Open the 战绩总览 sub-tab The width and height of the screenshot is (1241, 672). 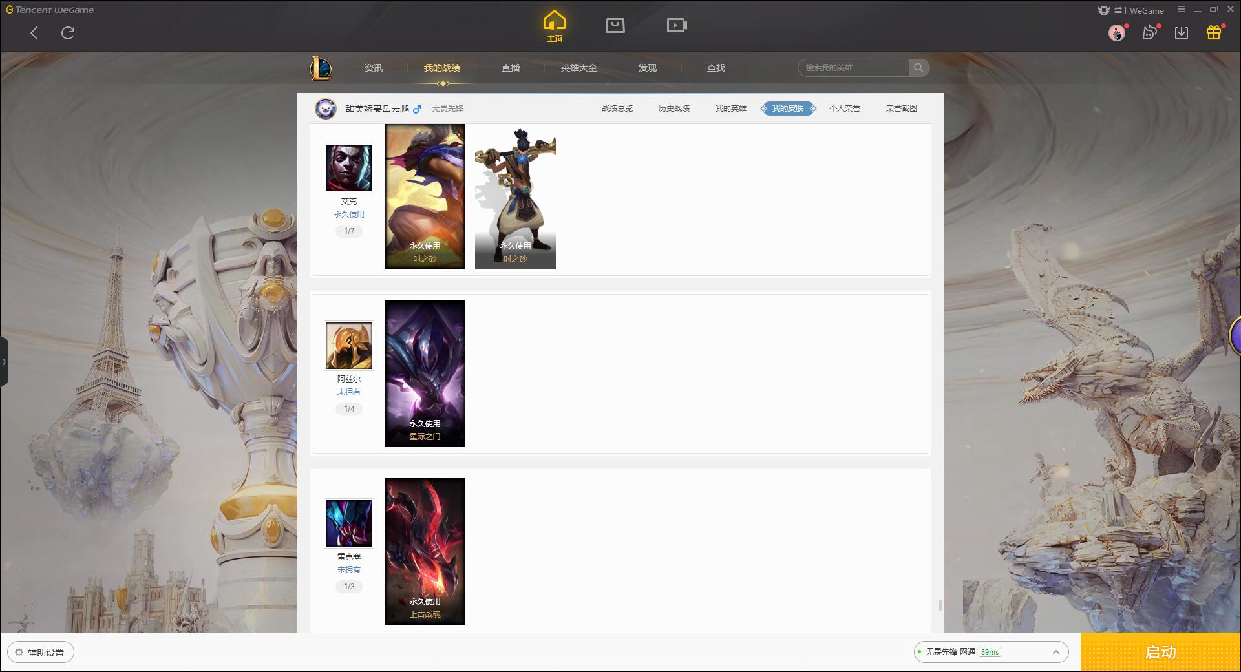[617, 109]
